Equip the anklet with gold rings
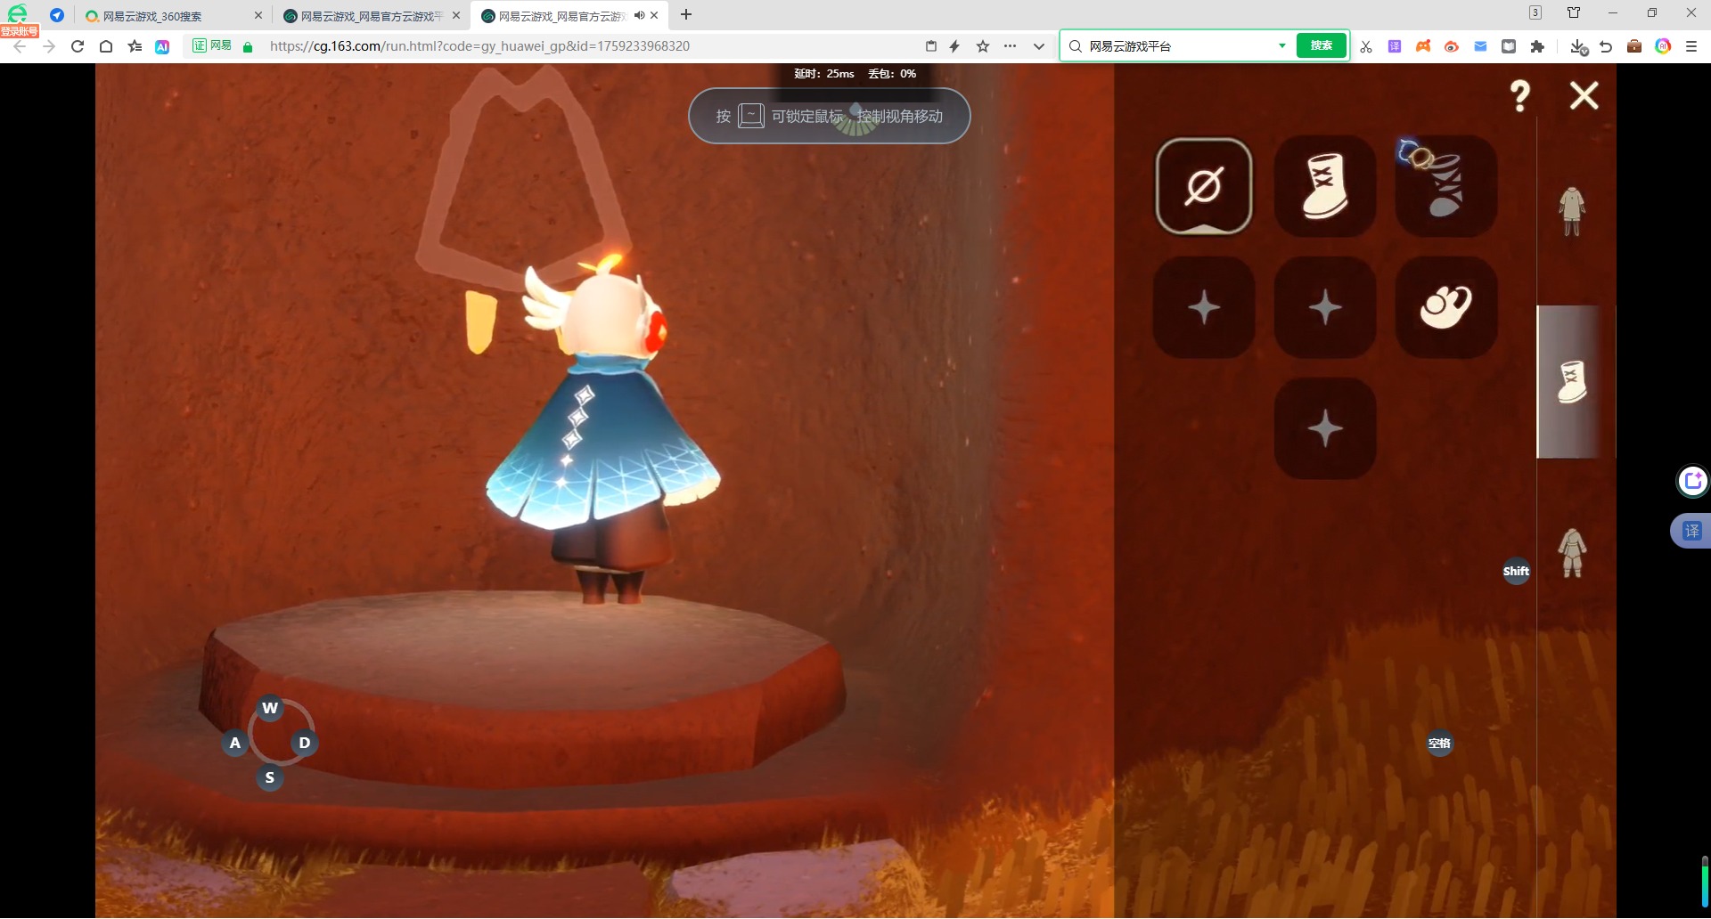The height and width of the screenshot is (919, 1711). tap(1445, 186)
